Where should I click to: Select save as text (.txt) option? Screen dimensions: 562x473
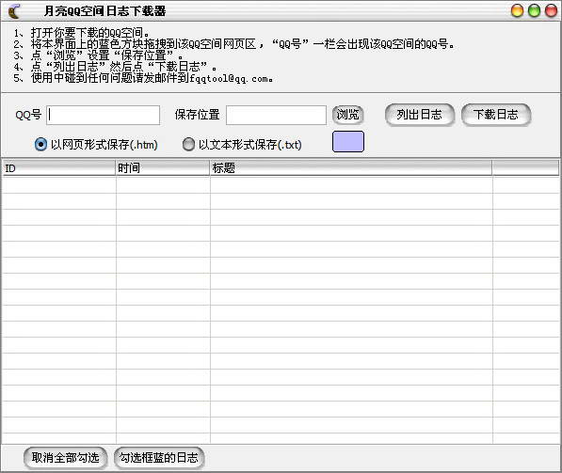pos(188,144)
